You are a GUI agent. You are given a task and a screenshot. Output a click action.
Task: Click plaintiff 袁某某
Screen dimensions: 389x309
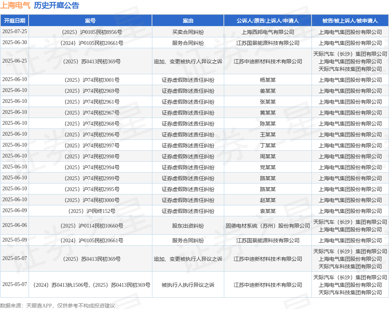point(268,211)
